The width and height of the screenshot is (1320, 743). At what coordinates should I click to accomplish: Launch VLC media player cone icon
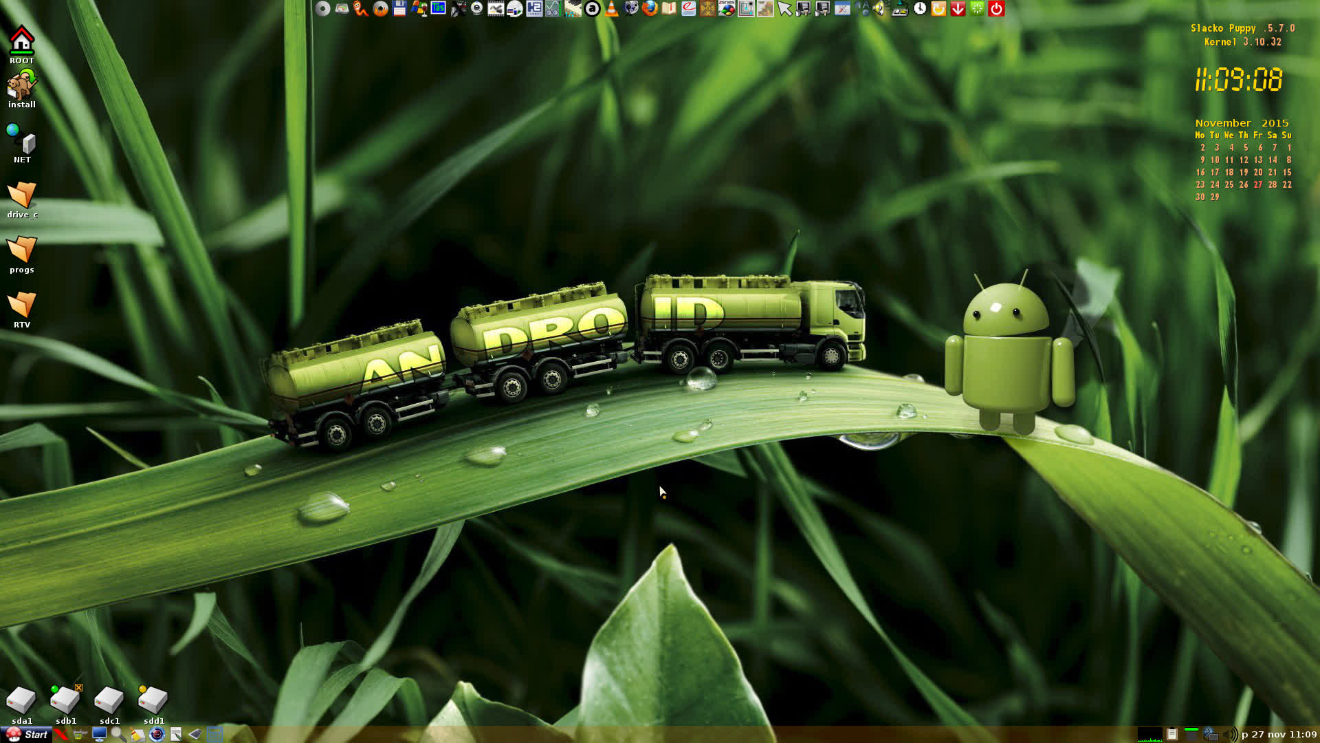point(611,8)
